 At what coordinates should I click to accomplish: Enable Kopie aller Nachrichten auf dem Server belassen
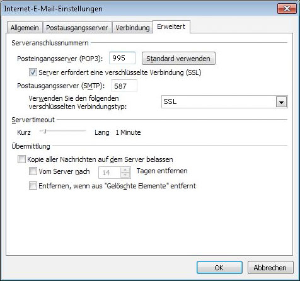tap(21, 159)
